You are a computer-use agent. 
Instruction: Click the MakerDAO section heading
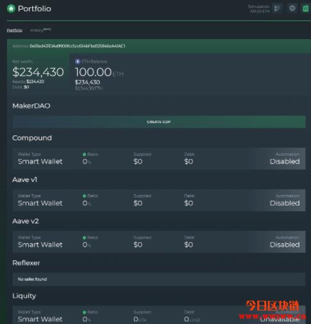tap(31, 106)
